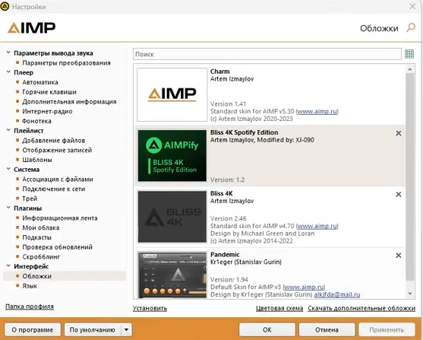Click the alkjfda@mail.ru email link
The height and width of the screenshot is (340, 423).
click(x=337, y=294)
